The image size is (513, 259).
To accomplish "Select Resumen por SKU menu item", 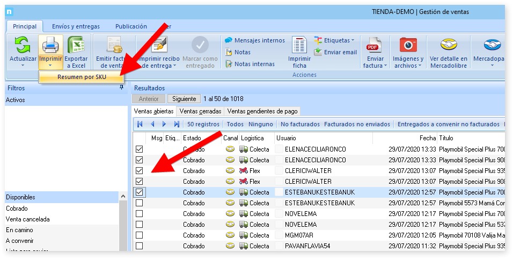I will point(82,77).
